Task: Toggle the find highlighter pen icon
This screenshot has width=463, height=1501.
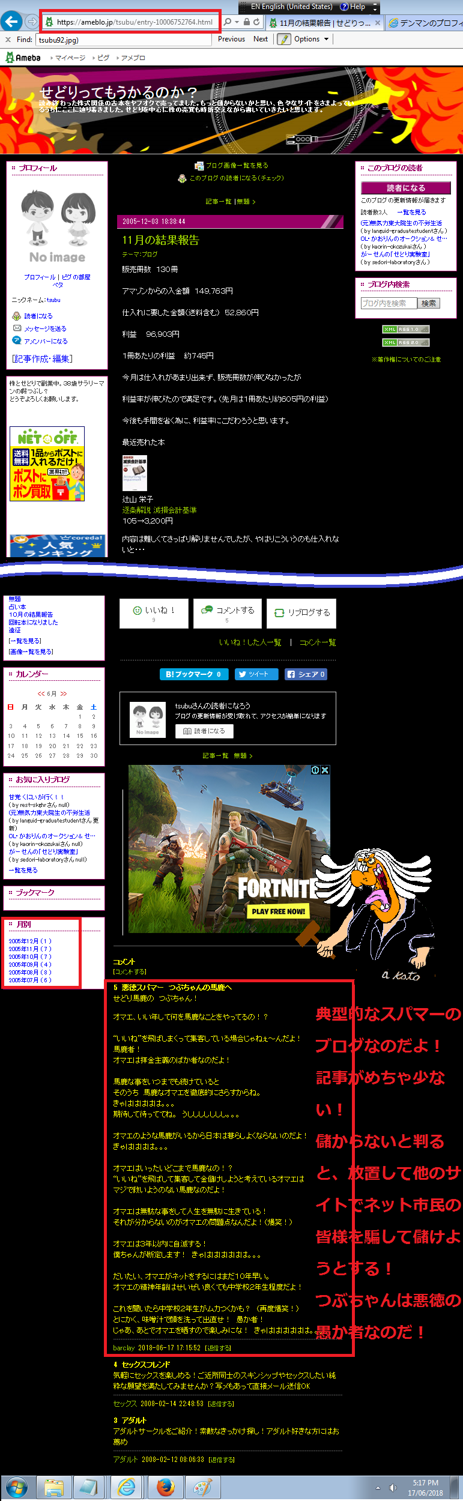Action: click(x=284, y=39)
